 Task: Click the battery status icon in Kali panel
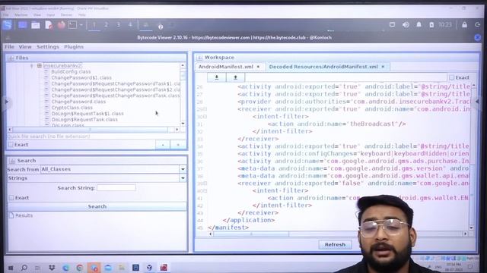[x=431, y=25]
